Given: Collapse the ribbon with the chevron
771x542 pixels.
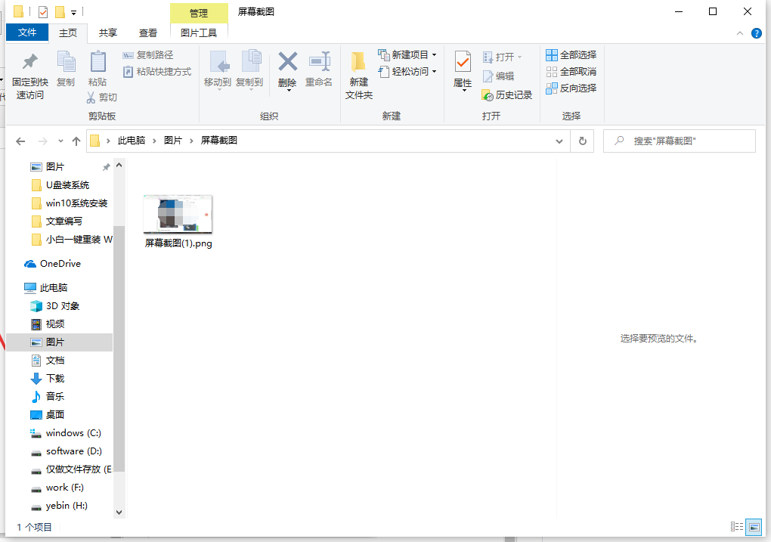Looking at the screenshot, I should (740, 33).
